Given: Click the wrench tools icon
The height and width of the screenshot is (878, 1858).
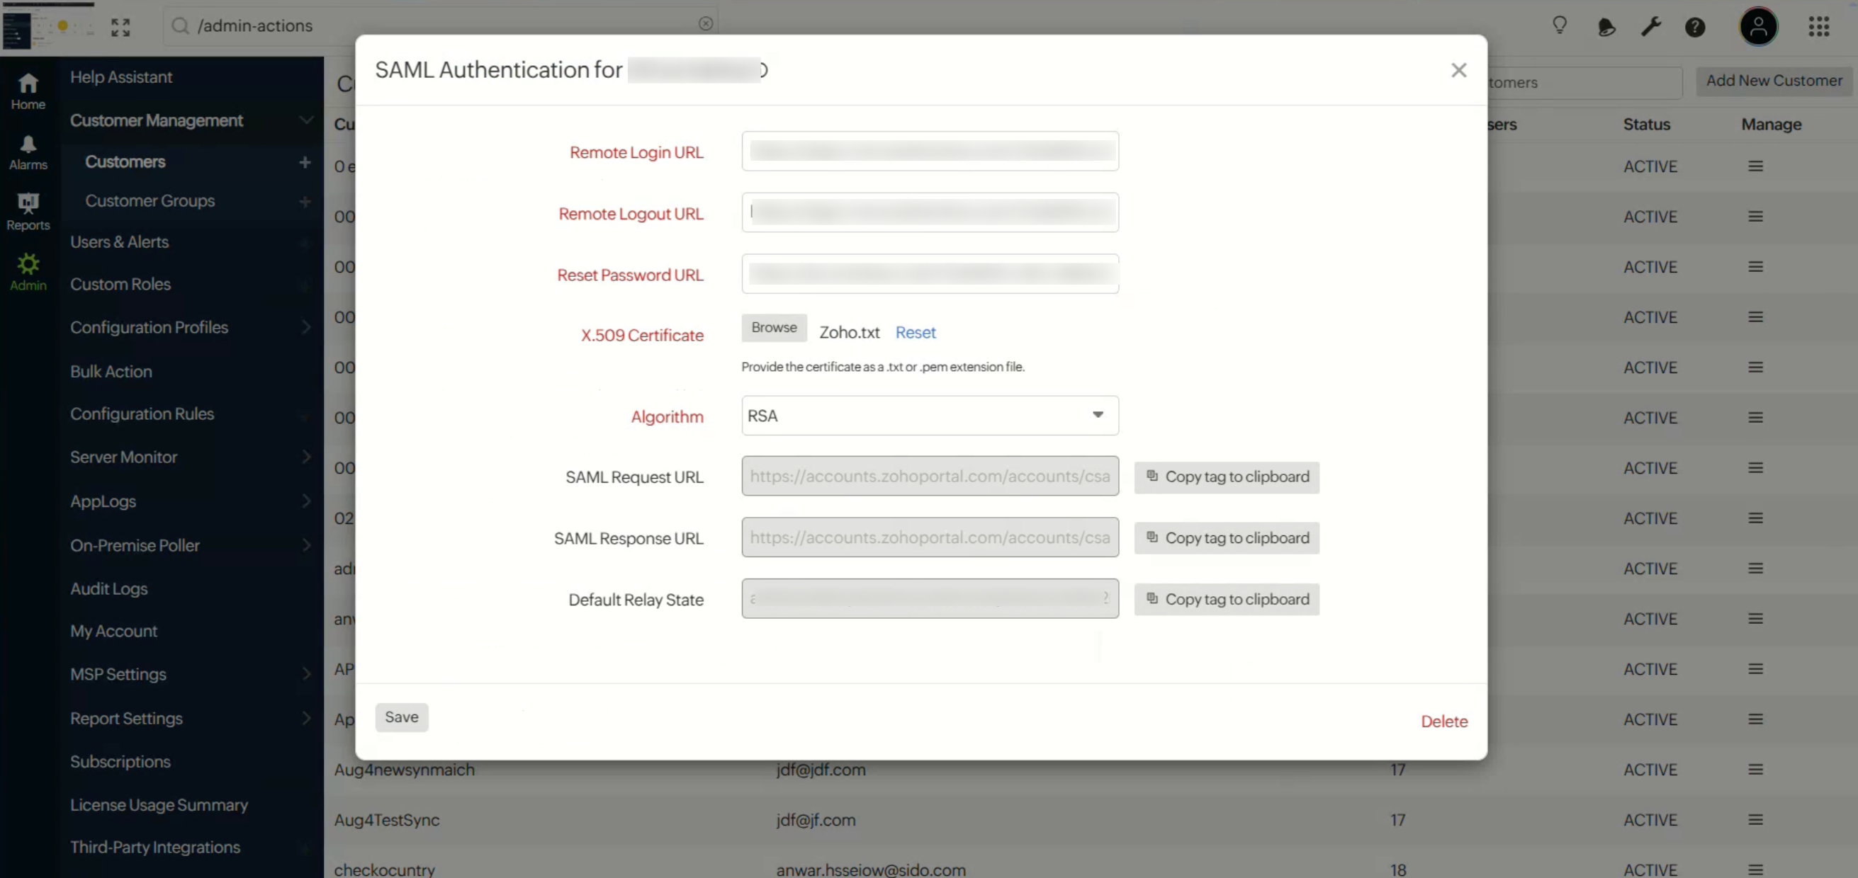Looking at the screenshot, I should (x=1650, y=27).
